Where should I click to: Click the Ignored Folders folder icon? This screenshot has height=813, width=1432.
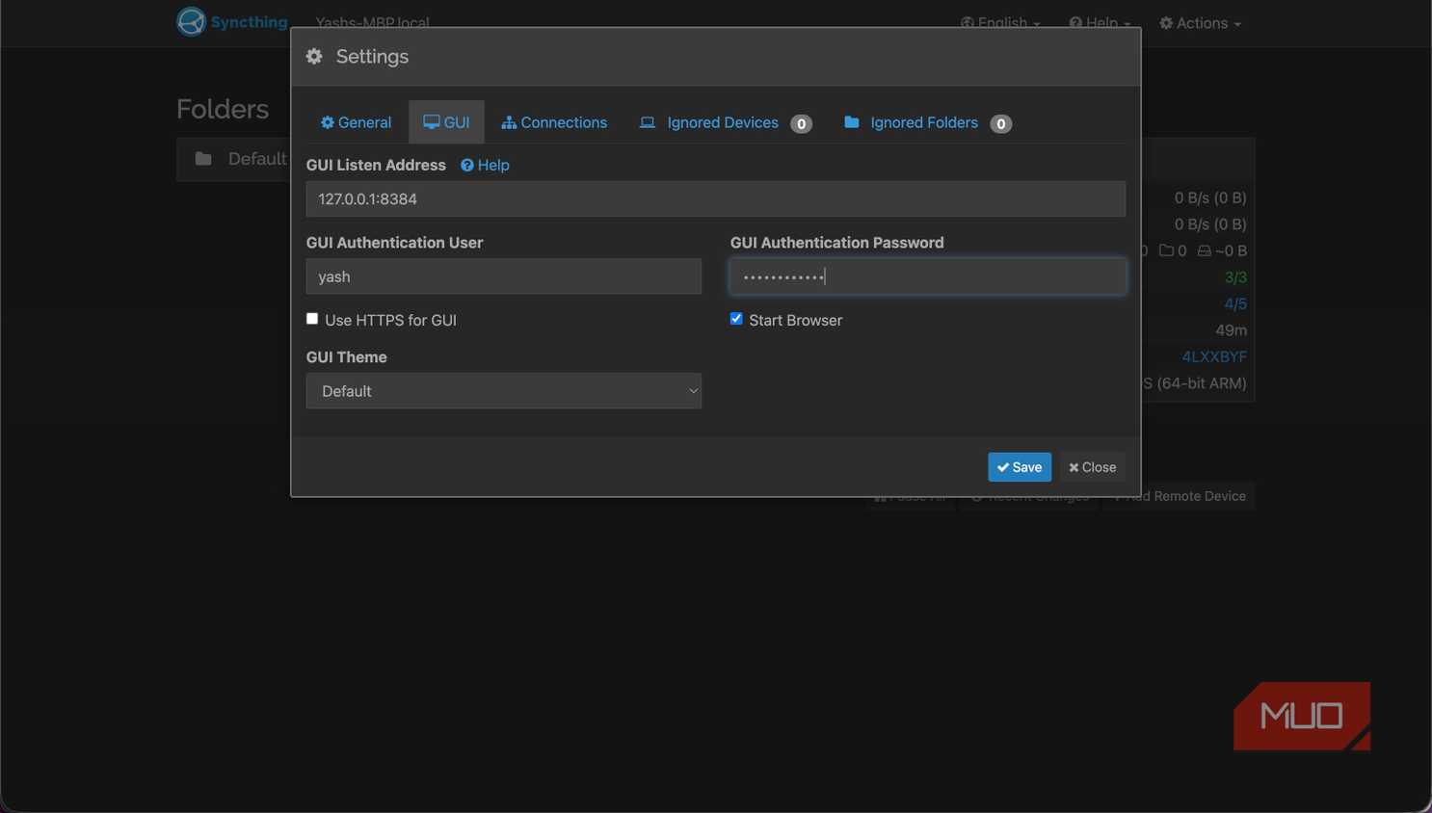852,122
